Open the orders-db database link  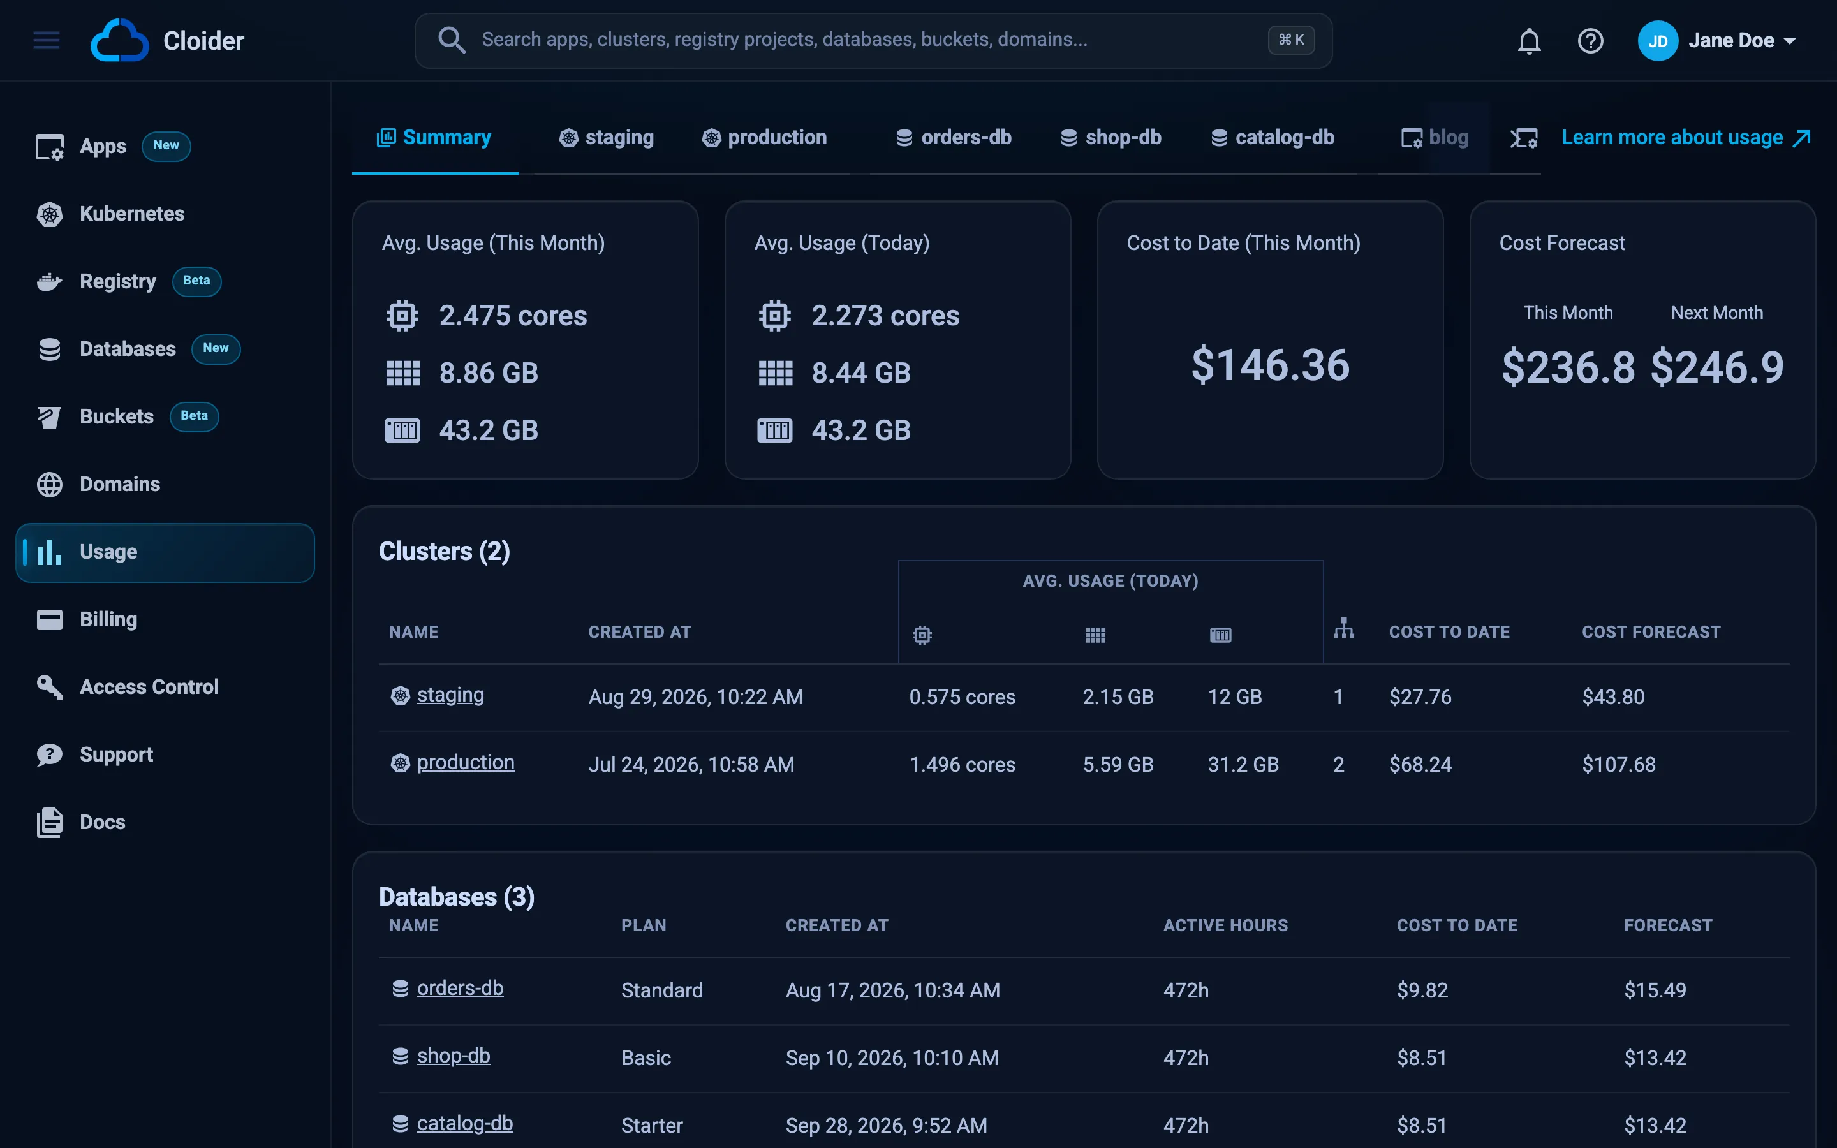[x=460, y=988]
